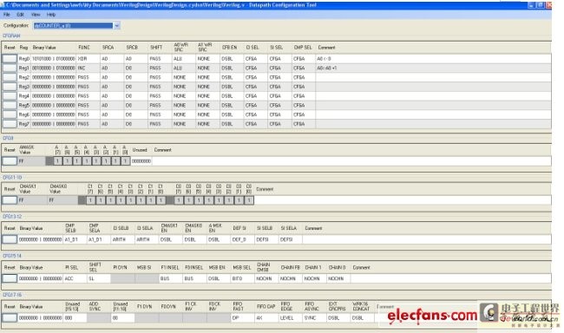
Task: Click Reg0 Binary Value cell
Action: [53, 59]
